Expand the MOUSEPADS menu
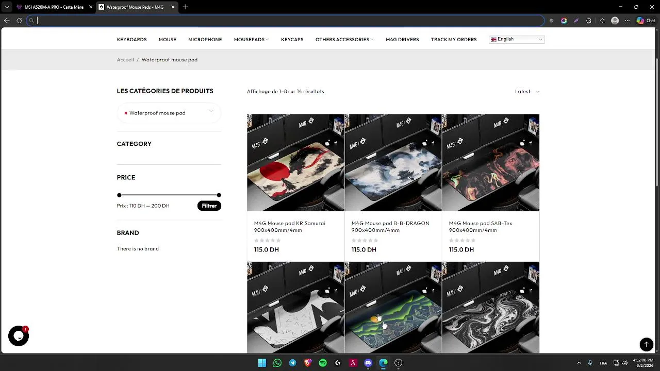The width and height of the screenshot is (660, 371). 251,40
